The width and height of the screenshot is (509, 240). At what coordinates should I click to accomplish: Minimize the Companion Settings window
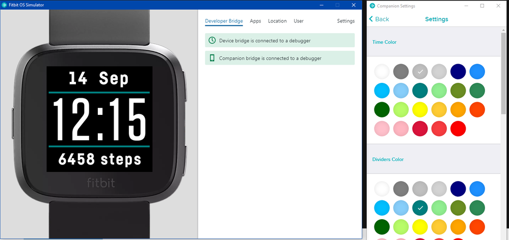[x=466, y=6]
